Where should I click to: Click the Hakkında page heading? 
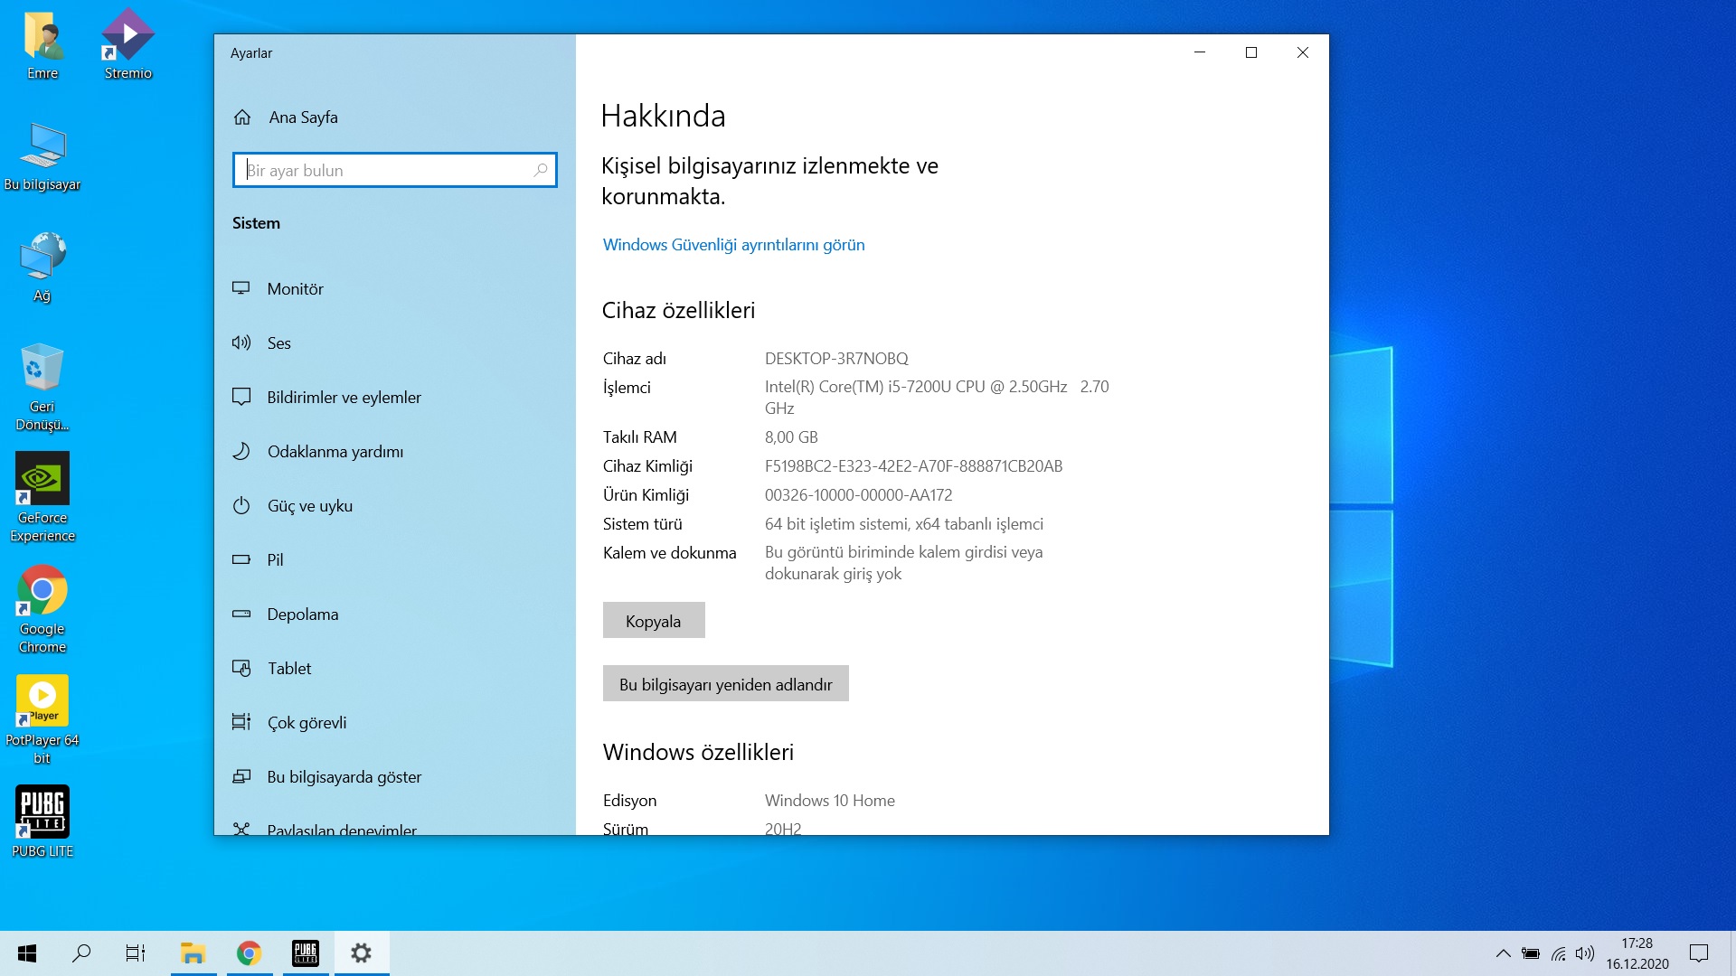pos(663,116)
